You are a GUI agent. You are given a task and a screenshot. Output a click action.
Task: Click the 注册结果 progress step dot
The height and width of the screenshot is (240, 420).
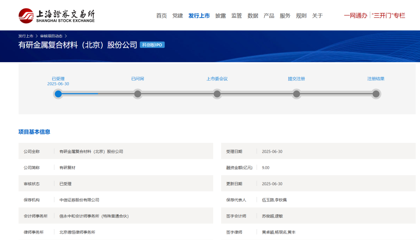376,94
